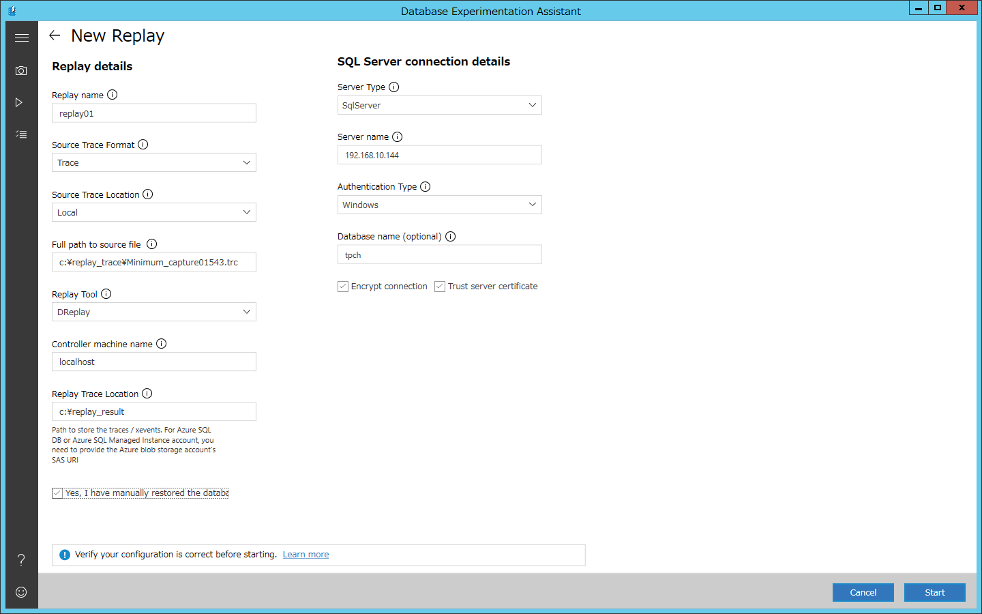
Task: Show info for Database name (optional)
Action: point(451,236)
